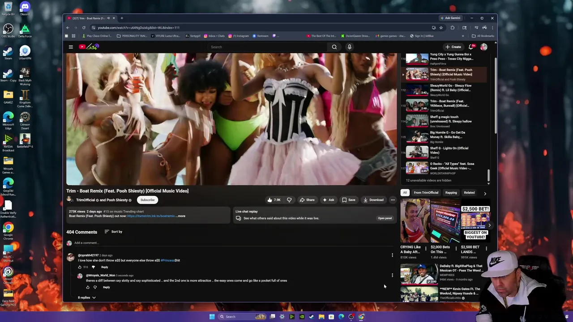The image size is (573, 322).
Task: Dislike the Boat Remix video
Action: (x=289, y=200)
